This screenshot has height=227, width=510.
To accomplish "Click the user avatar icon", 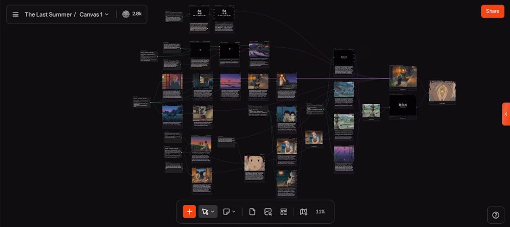I will point(126,14).
